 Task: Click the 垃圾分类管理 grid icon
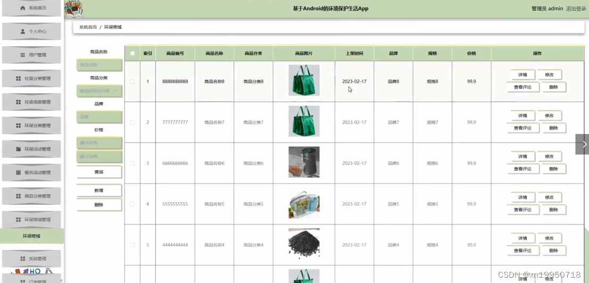(19, 78)
